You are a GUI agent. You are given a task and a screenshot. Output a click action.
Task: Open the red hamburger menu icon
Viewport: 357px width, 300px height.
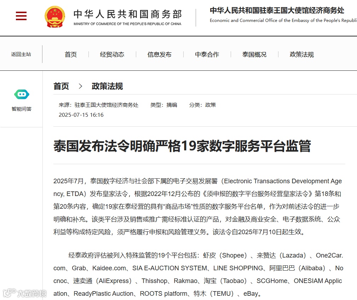(x=21, y=16)
